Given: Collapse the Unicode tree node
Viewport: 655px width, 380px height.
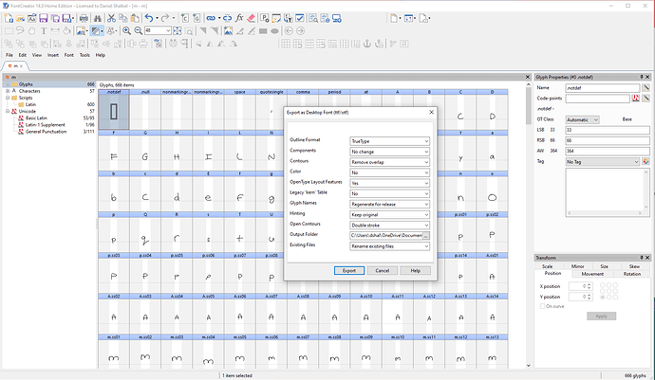Looking at the screenshot, I should 8,111.
